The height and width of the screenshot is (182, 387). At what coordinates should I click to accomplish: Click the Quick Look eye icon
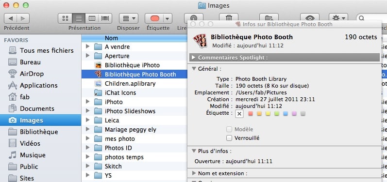point(310,18)
